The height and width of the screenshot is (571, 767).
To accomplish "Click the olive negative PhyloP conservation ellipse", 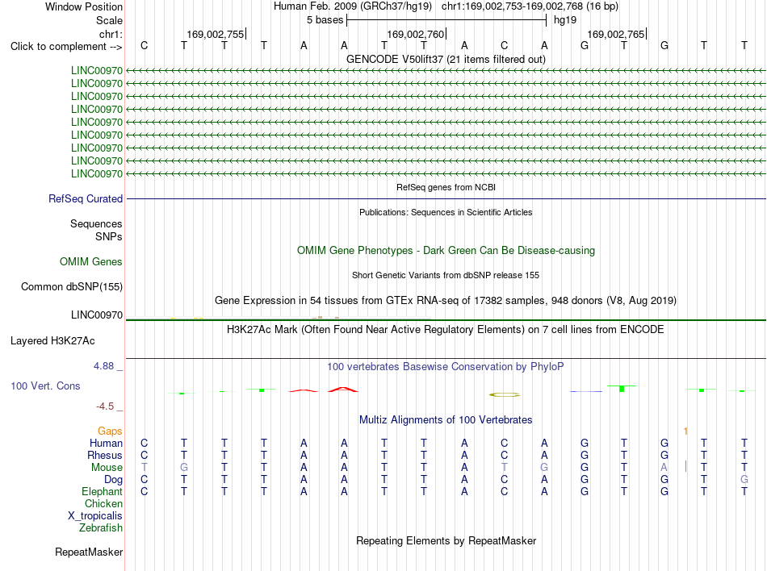I will click(505, 394).
